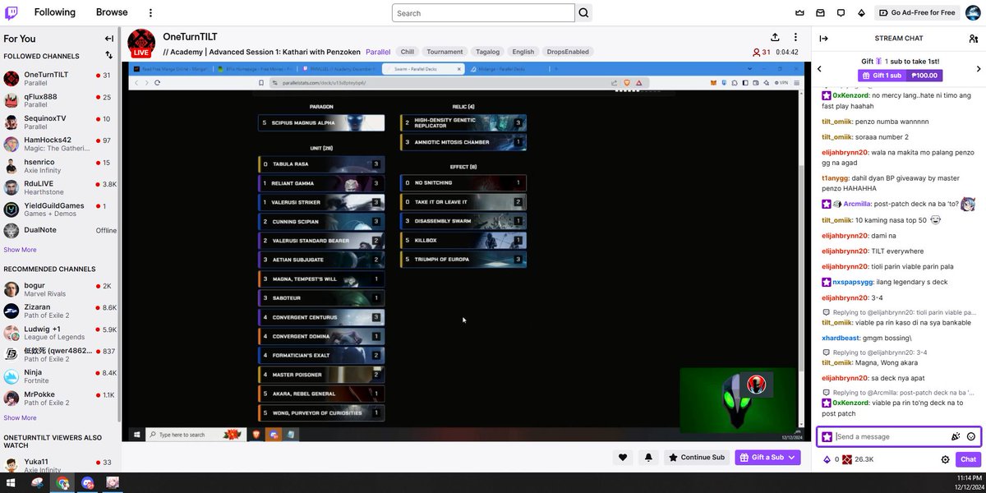Open the emote picker smiley
Image resolution: width=986 pixels, height=493 pixels.
click(x=971, y=437)
